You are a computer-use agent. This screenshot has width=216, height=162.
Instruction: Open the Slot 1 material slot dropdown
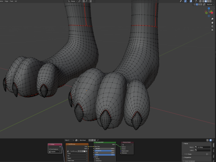click(x=69, y=140)
